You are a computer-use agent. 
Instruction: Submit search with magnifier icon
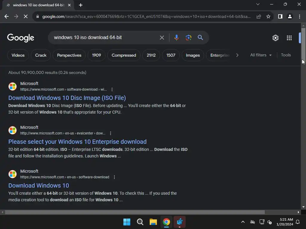coord(201,37)
